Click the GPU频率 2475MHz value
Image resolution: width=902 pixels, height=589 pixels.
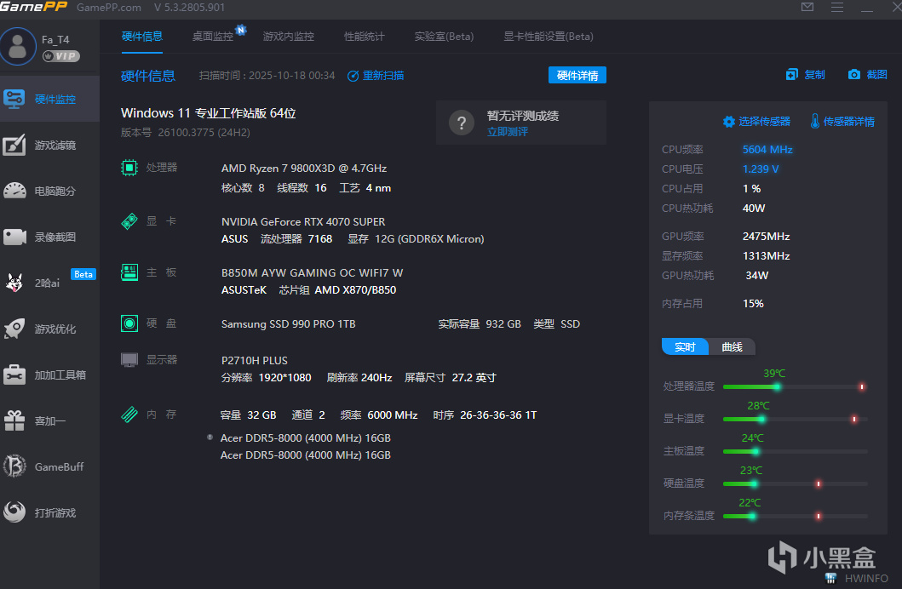[x=767, y=236]
